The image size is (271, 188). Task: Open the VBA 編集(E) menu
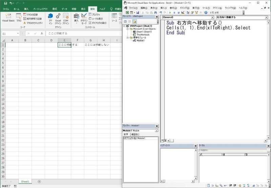pyautogui.click(x=144, y=8)
